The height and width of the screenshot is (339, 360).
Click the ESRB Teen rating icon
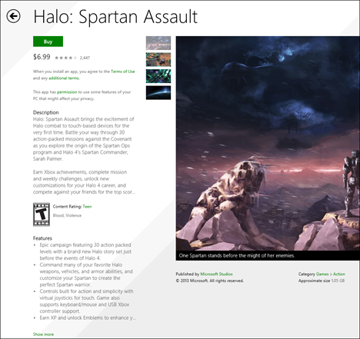point(42,214)
